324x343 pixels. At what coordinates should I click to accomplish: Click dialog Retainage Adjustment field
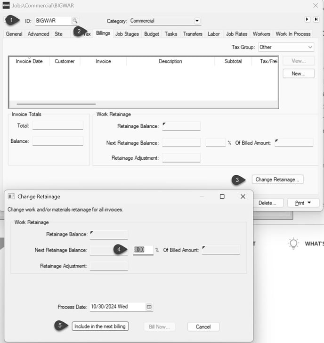109,266
